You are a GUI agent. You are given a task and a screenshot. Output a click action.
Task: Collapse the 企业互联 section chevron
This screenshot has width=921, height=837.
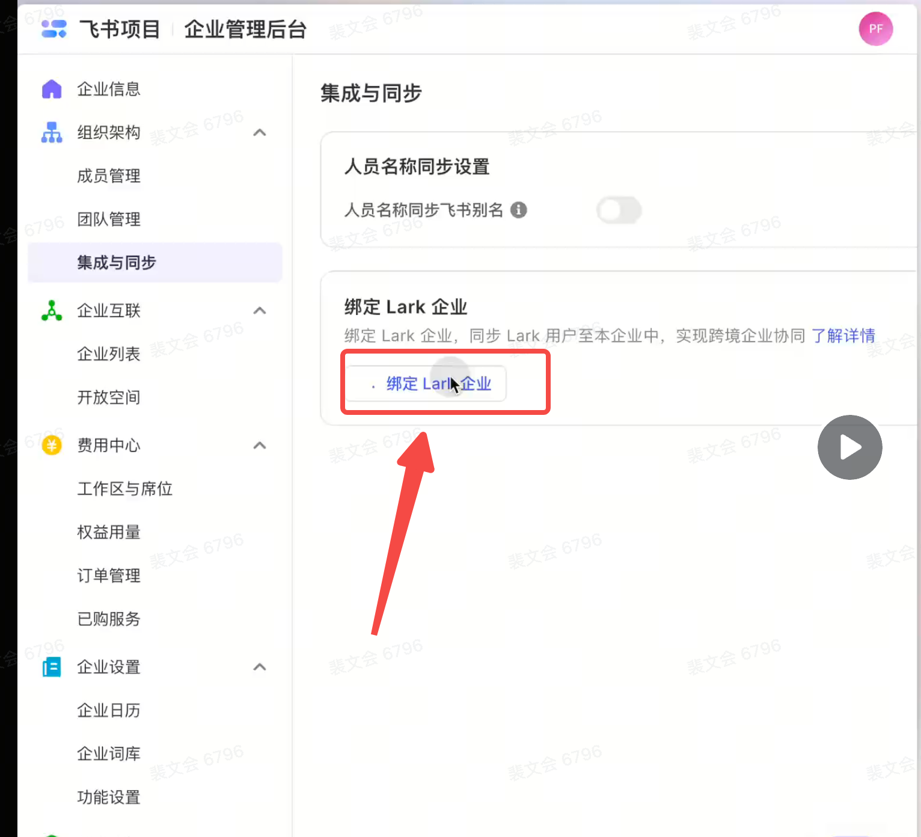pyautogui.click(x=260, y=310)
